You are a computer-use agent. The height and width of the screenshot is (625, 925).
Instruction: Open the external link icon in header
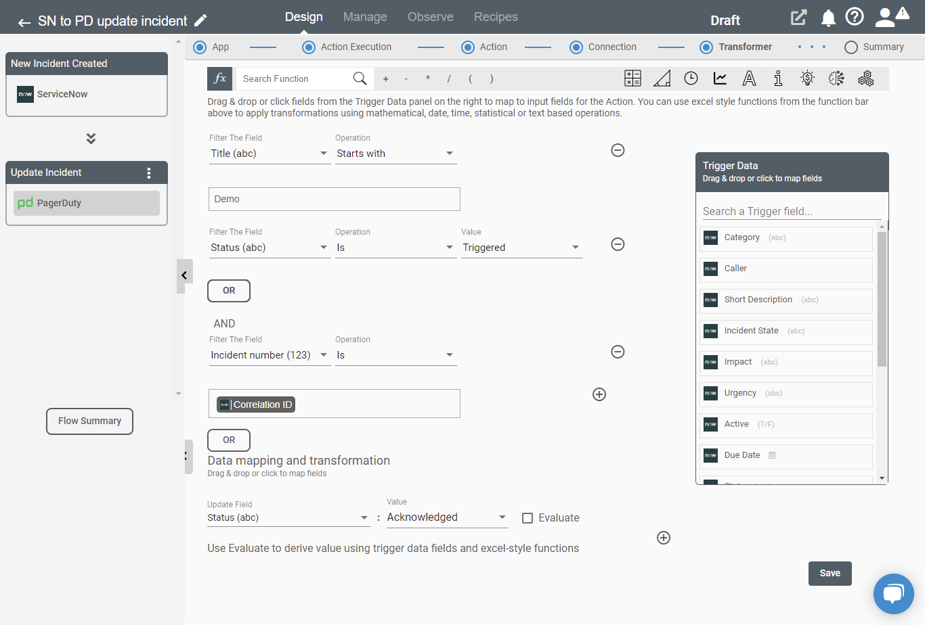(799, 18)
